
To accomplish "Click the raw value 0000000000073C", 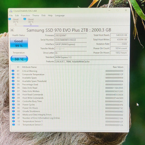I will [114, 108].
